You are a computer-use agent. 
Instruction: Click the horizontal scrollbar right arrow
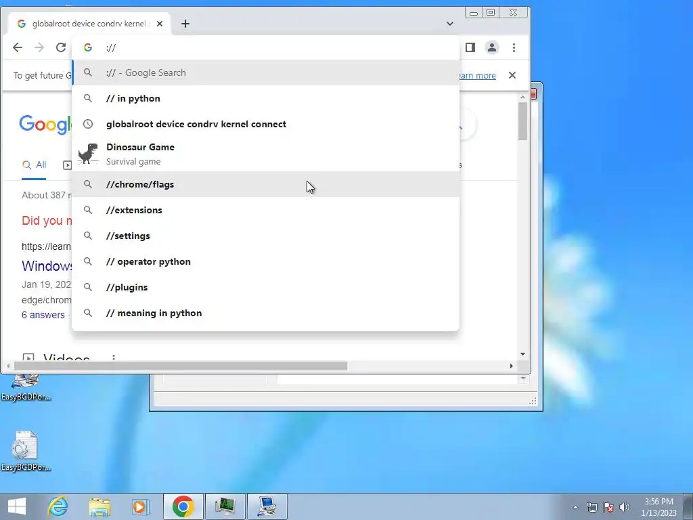coord(512,366)
